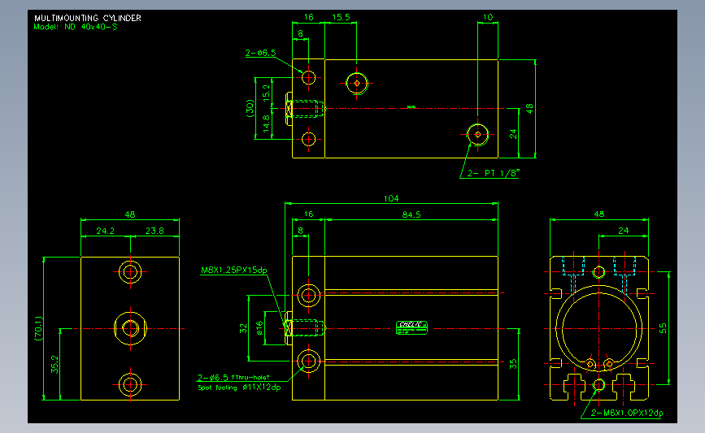705x433 pixels.
Task: Pick the 23.8 dimension value
Action: (154, 231)
